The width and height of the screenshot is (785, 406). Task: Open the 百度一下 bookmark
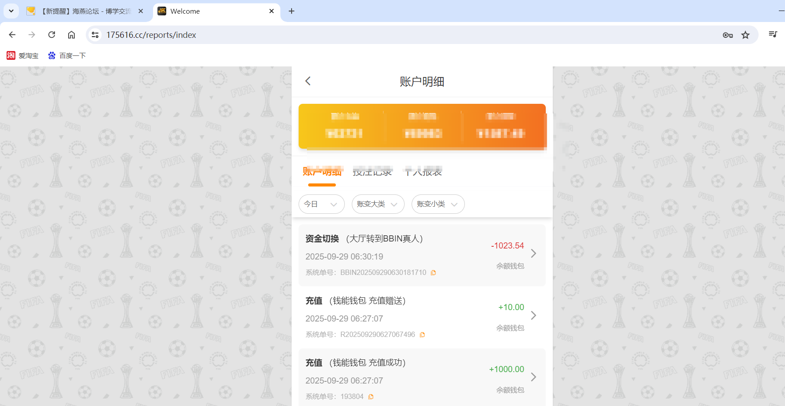tap(67, 55)
